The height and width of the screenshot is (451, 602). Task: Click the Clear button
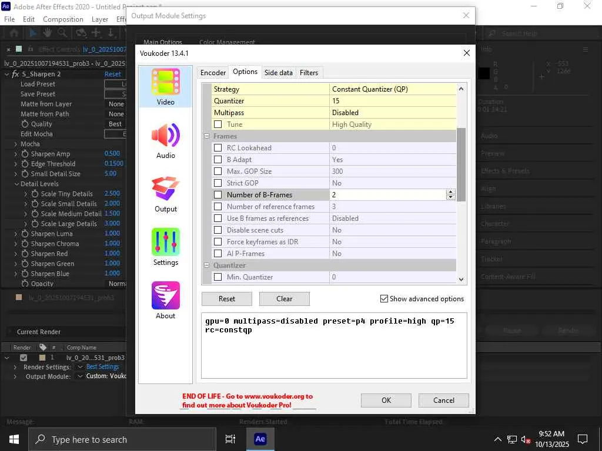(x=285, y=298)
